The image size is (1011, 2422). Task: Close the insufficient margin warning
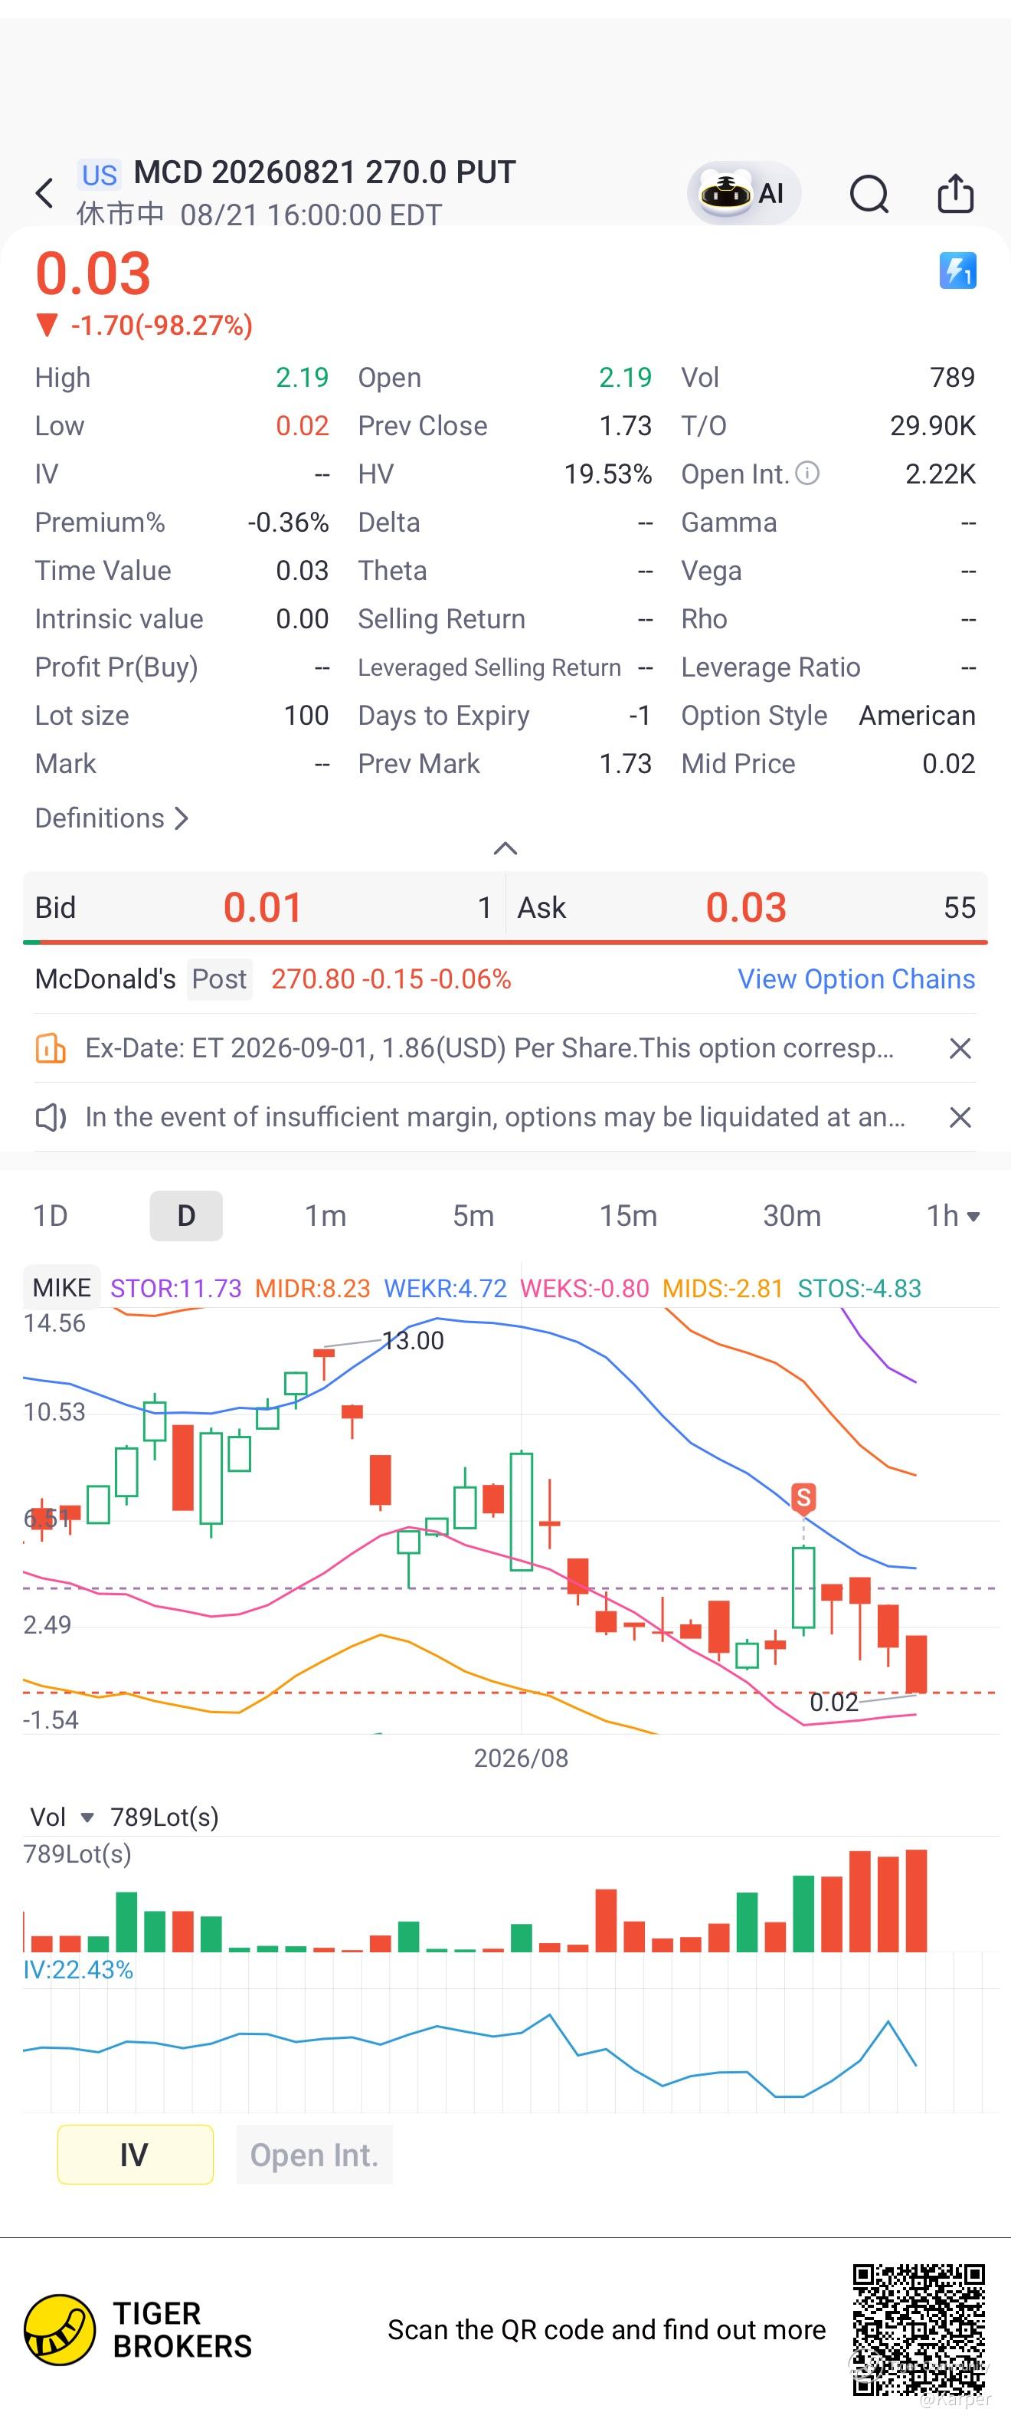(x=960, y=1117)
